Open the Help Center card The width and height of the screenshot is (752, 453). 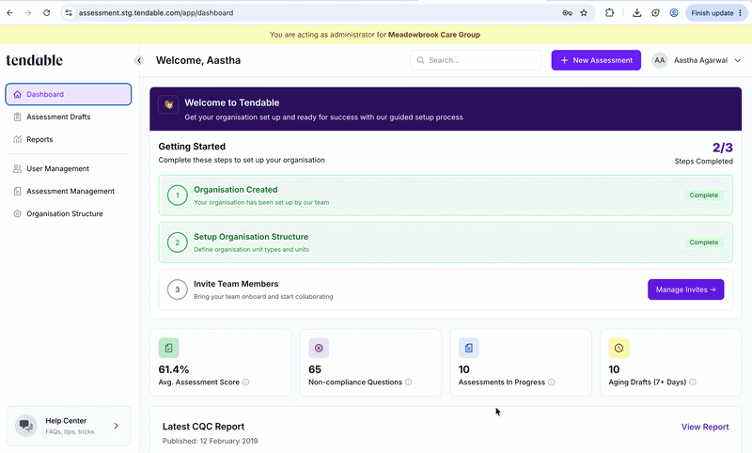(68, 426)
